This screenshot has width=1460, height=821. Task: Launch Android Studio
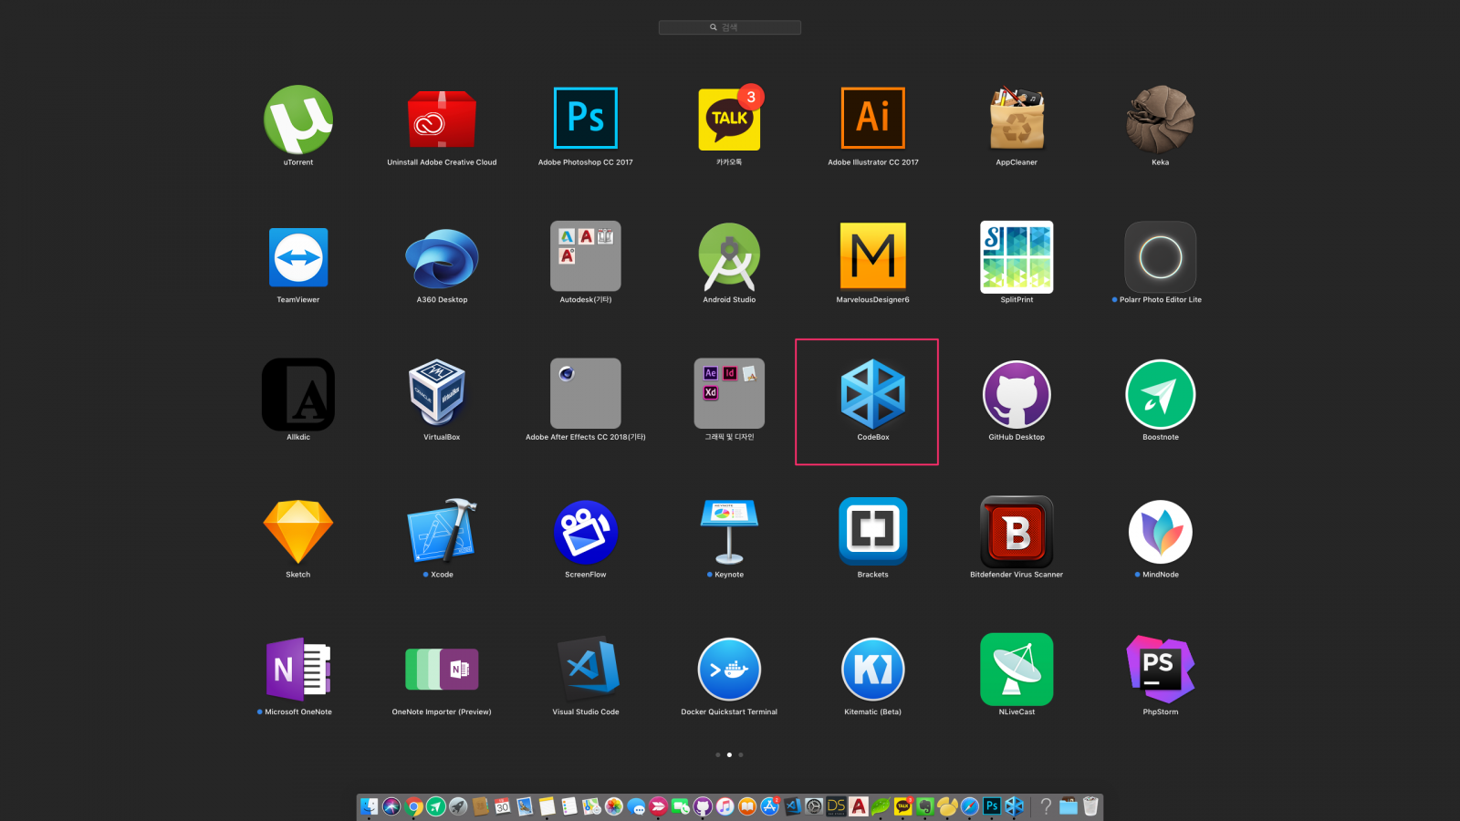[729, 257]
